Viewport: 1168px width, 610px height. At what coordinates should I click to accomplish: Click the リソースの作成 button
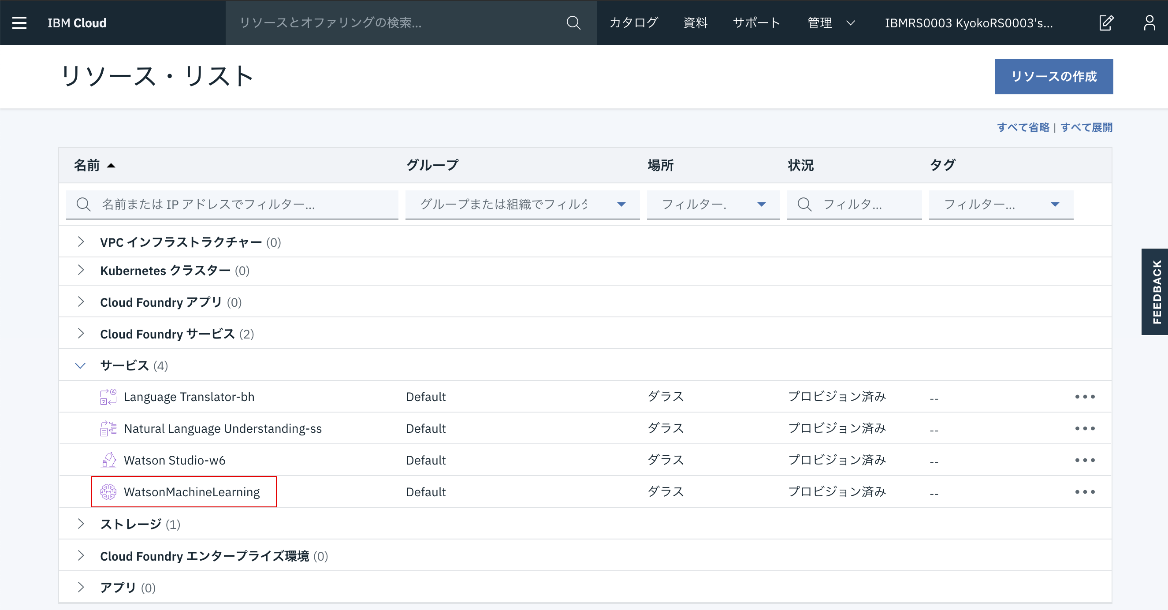tap(1054, 77)
